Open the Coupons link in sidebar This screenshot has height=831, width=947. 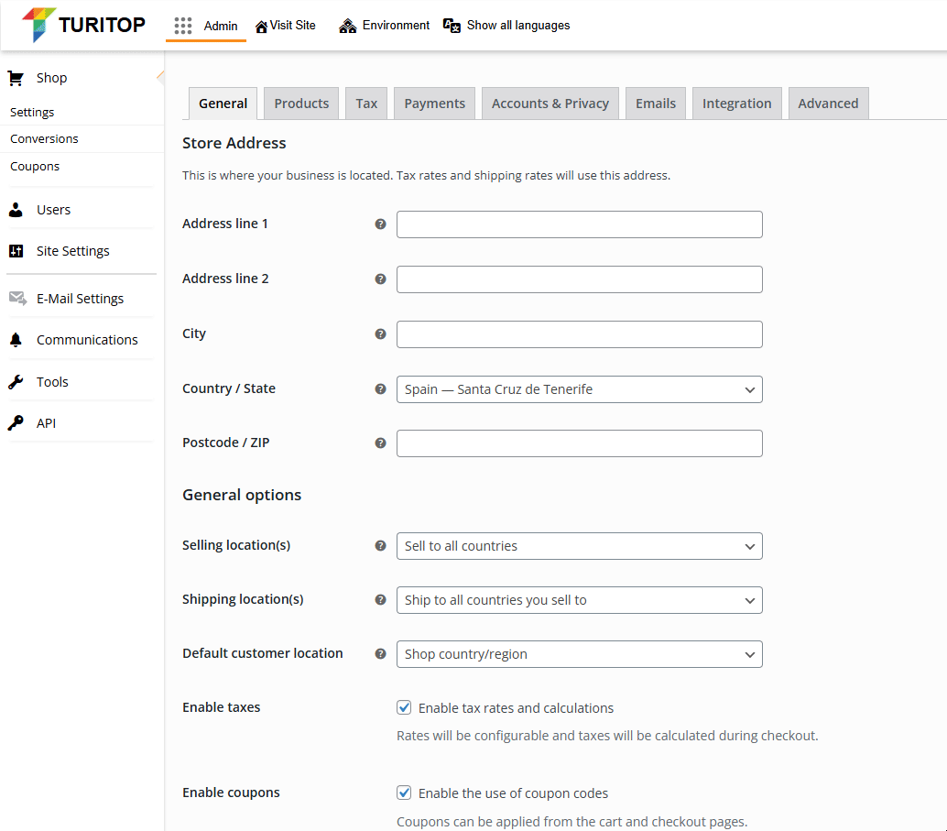point(35,167)
